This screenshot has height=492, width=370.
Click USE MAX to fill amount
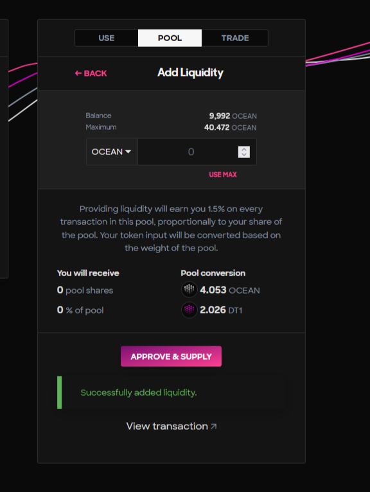click(223, 175)
